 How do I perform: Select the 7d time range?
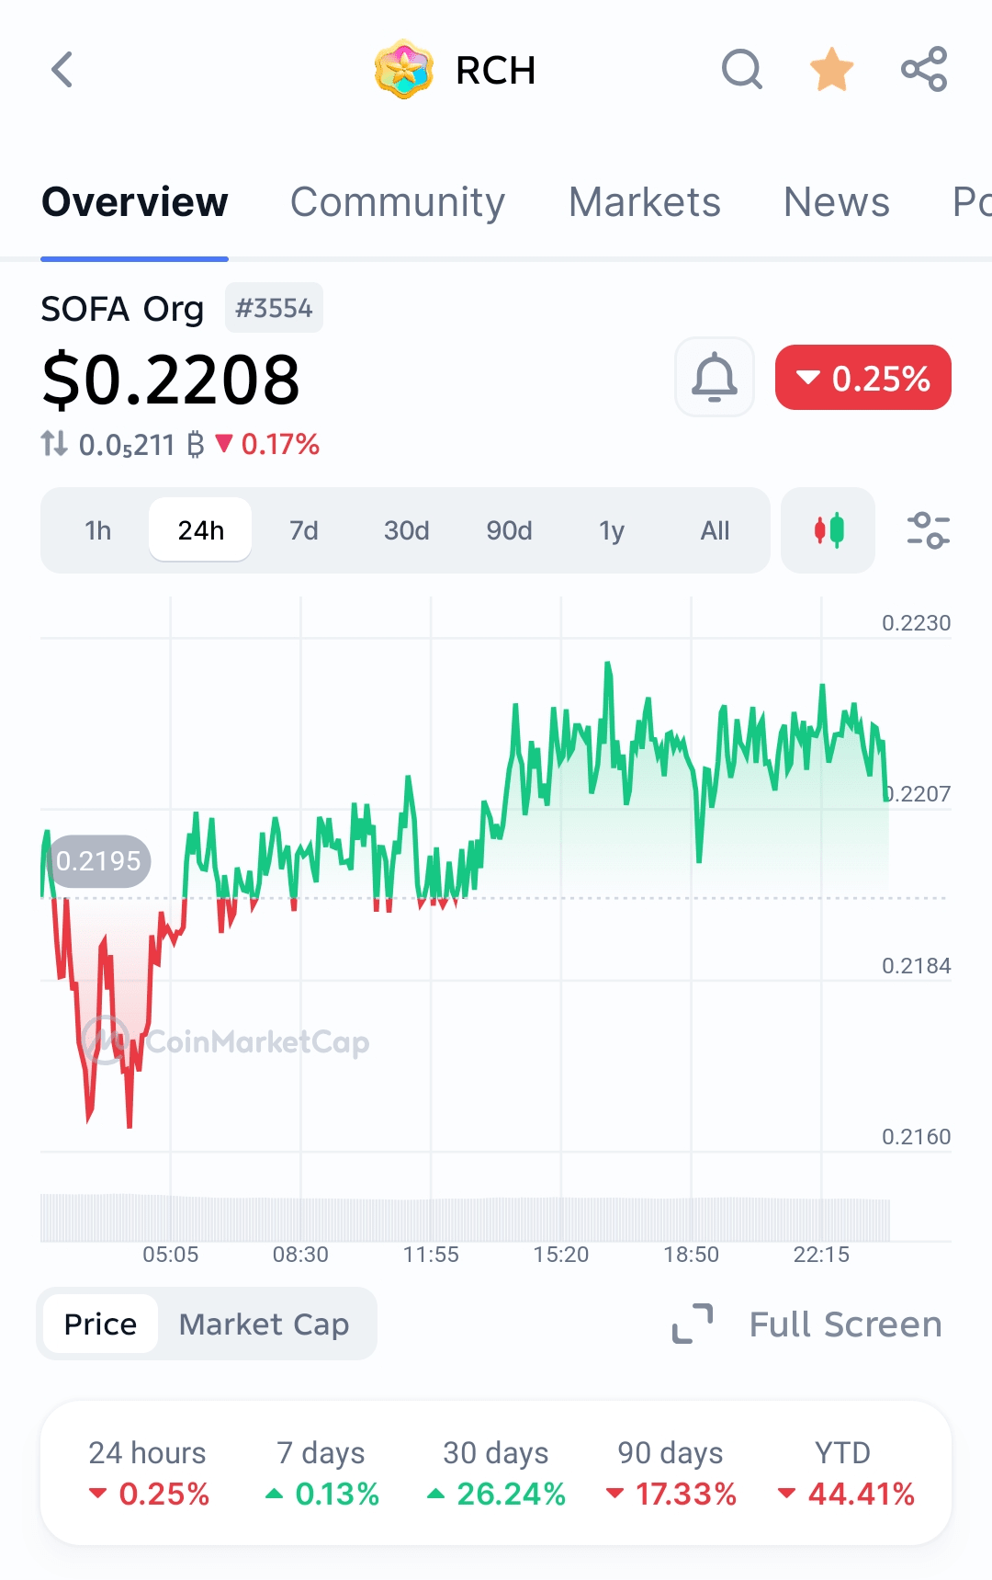click(x=304, y=530)
